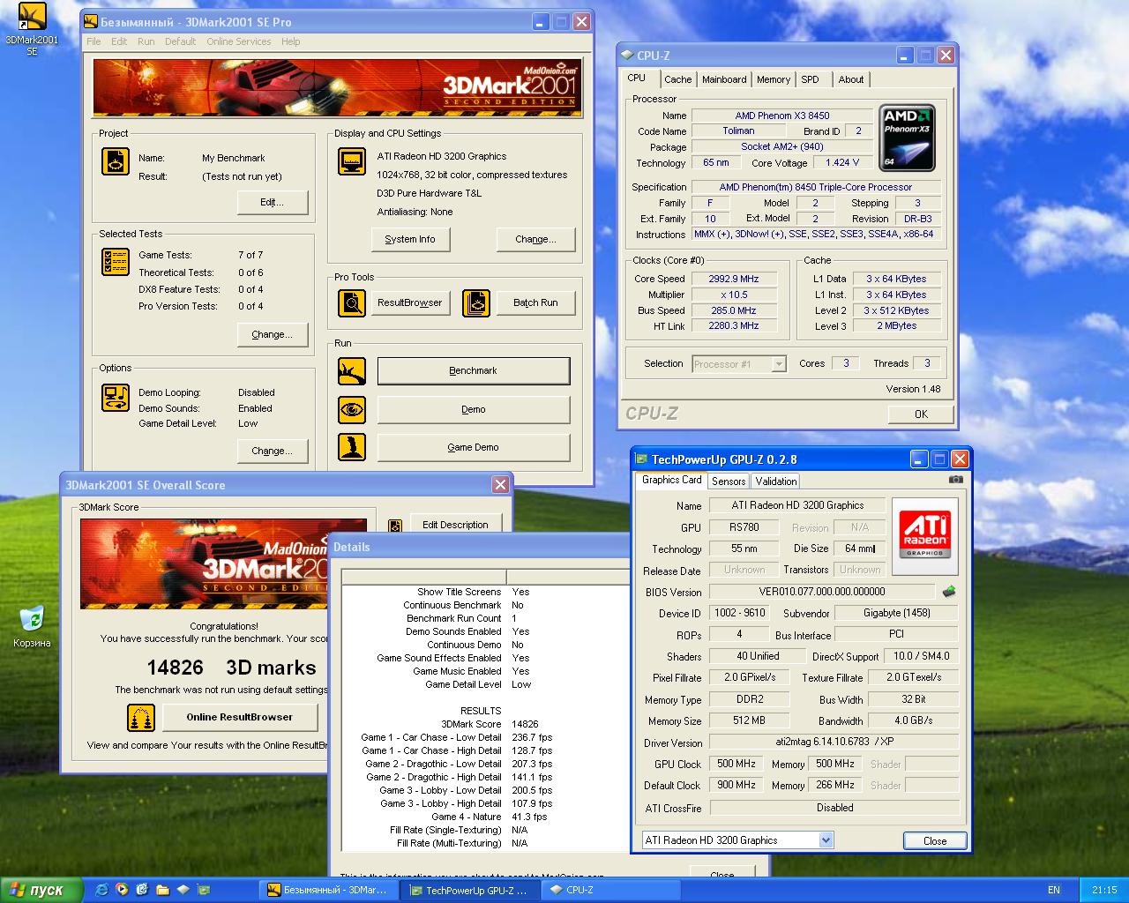Click the Demo button

(474, 409)
